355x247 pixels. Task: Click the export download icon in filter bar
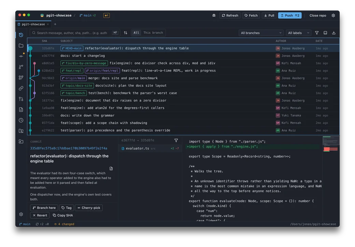pos(334,33)
